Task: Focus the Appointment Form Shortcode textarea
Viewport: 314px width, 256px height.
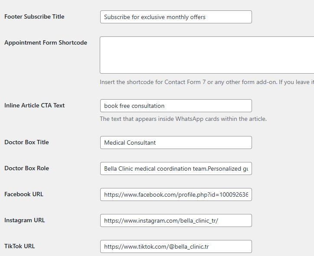Action: (x=207, y=55)
